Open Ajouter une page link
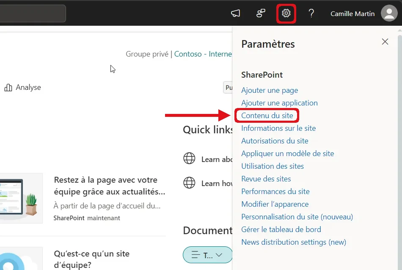 [270, 90]
